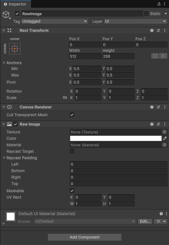This screenshot has width=169, height=245.
Task: Open the Tag Untagged dropdown
Action: pos(55,21)
